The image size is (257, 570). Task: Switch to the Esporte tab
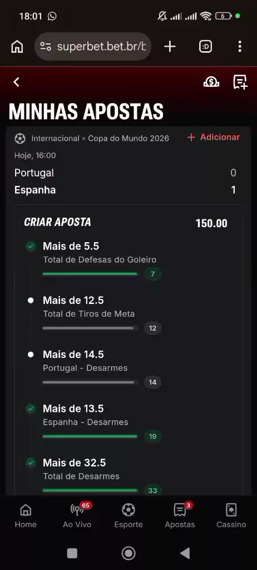point(128,515)
